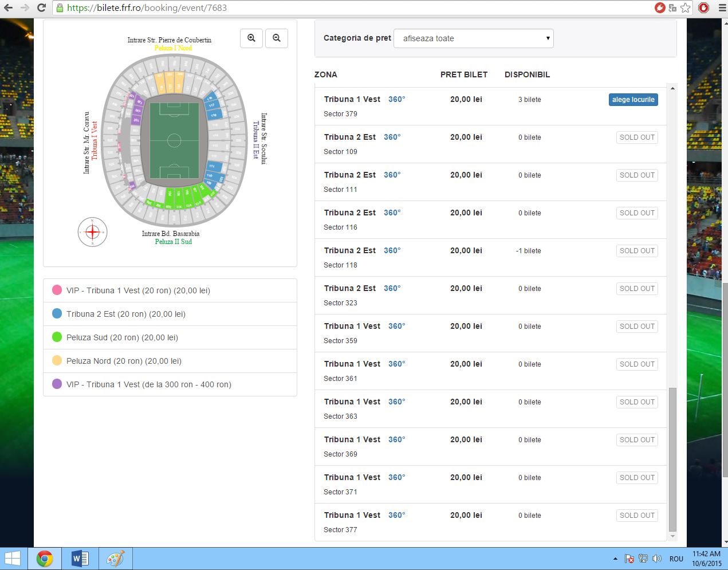Click the zone list scrollbar down arrow
The image size is (728, 570).
point(672,536)
